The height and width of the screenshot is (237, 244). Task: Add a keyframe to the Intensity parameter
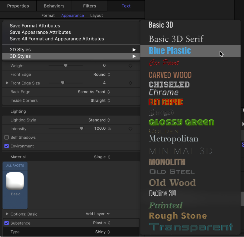coord(130,129)
